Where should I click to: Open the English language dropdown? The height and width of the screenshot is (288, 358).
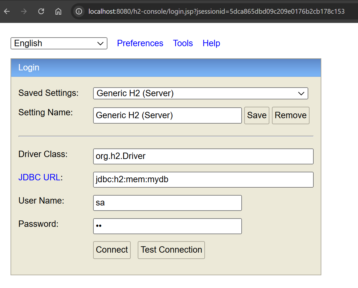pyautogui.click(x=59, y=43)
